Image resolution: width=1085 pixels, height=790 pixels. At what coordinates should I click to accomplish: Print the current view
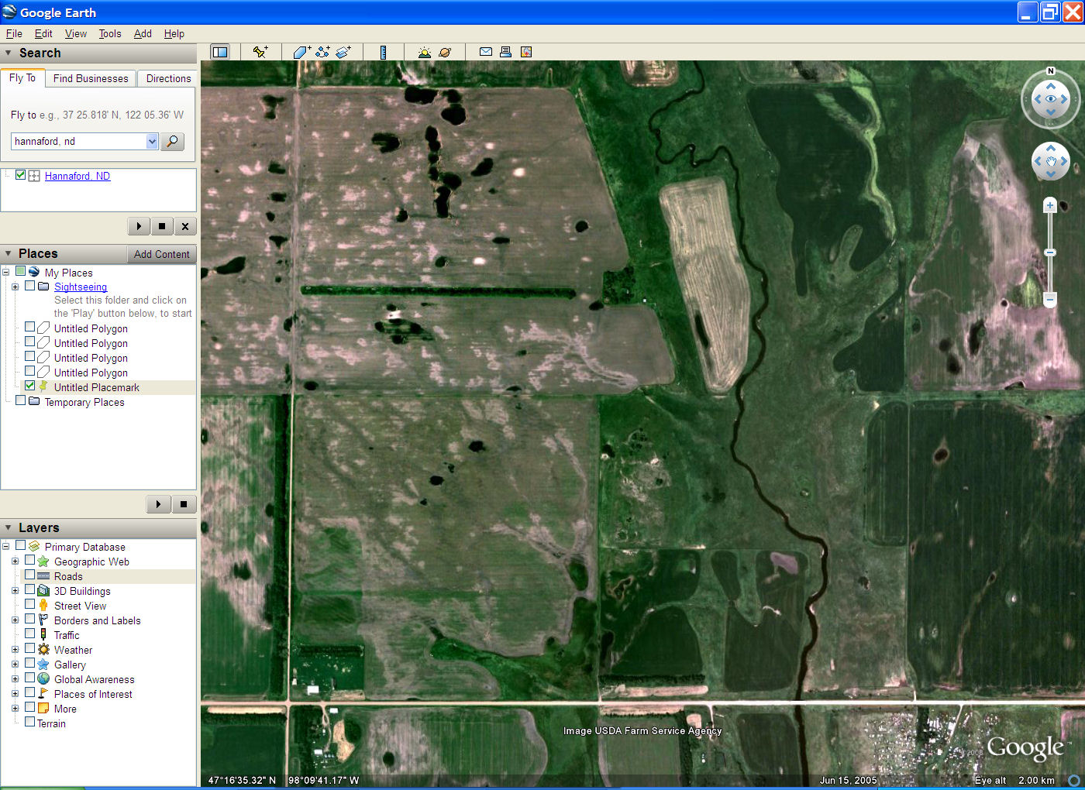click(x=505, y=52)
